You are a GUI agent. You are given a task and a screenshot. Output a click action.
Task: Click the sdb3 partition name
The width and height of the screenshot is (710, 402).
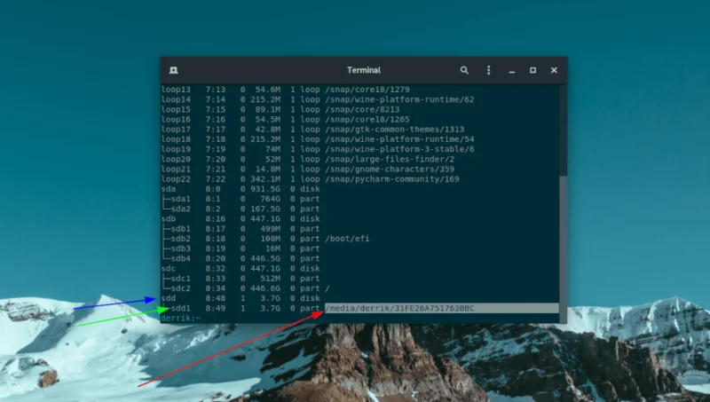180,248
